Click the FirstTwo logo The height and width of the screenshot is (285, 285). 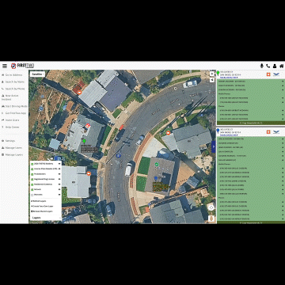click(x=22, y=66)
